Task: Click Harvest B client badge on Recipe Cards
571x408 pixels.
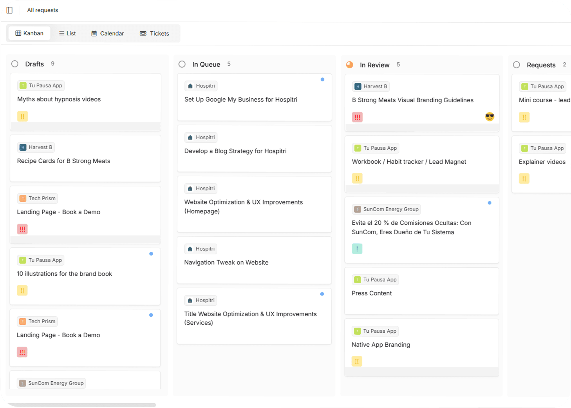Action: point(36,147)
